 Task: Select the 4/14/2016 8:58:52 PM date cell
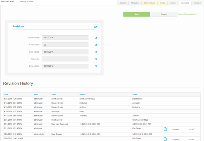pos(13,116)
